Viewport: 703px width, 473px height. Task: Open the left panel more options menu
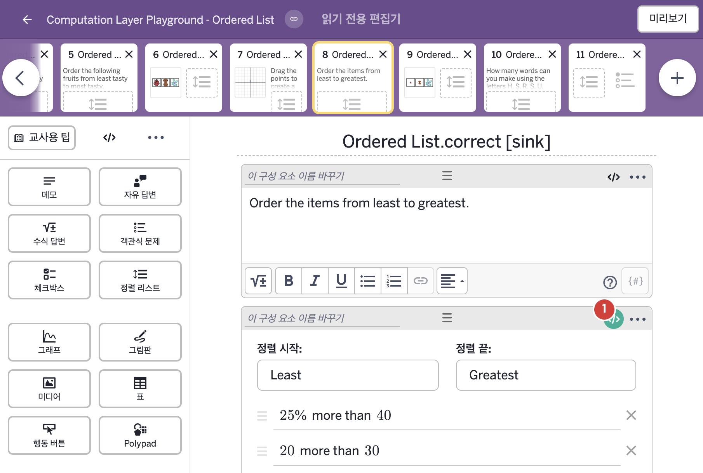[156, 137]
